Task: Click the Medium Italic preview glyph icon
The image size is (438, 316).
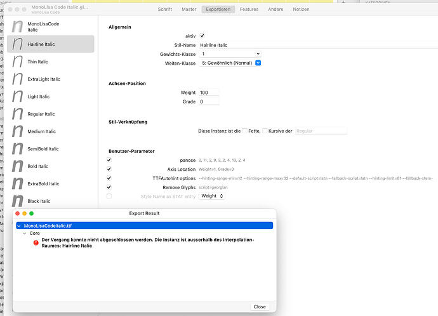Action: pos(17,131)
